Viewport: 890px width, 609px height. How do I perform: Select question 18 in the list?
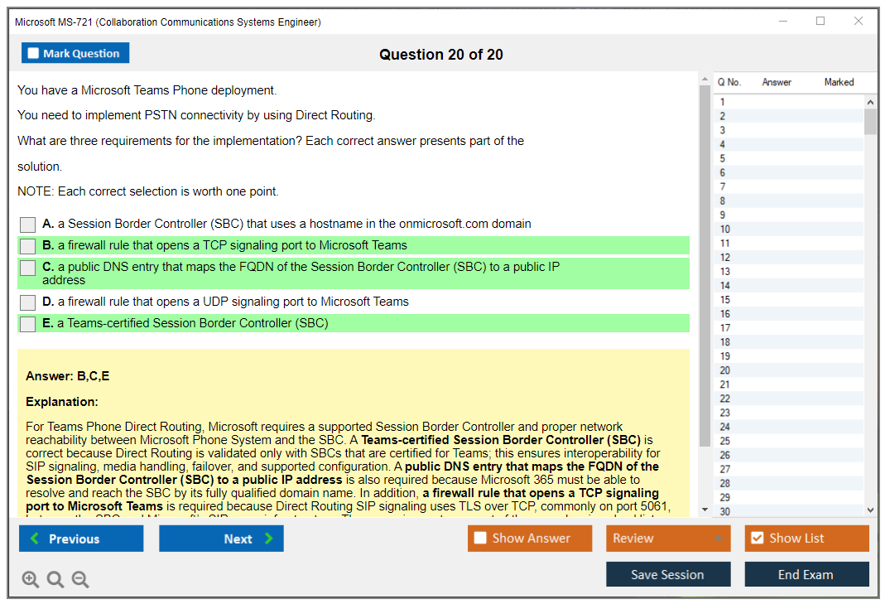coord(789,342)
